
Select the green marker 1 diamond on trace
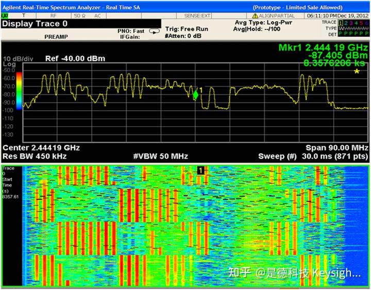[196, 95]
